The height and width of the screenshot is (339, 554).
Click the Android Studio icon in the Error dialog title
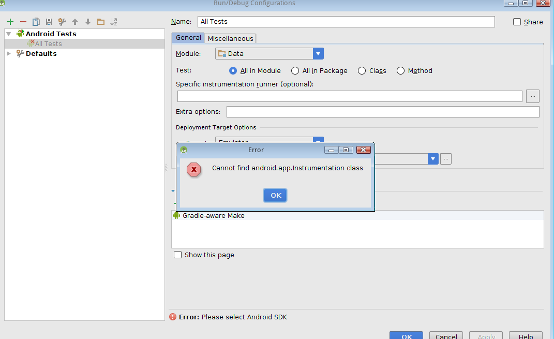point(184,150)
